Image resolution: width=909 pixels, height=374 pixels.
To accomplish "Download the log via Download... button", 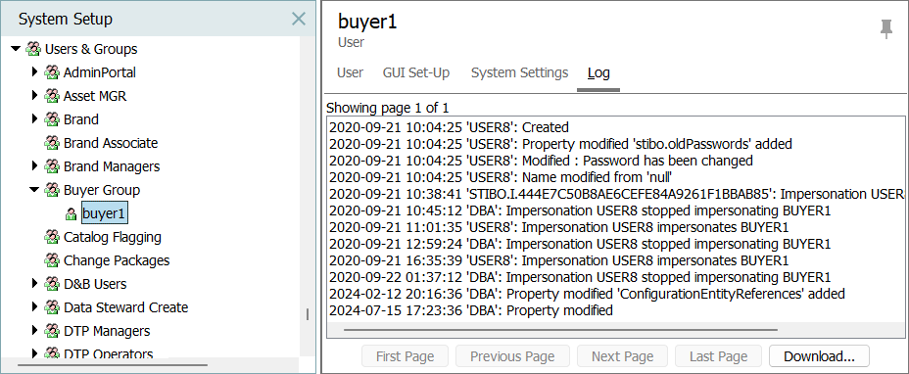I will point(819,356).
